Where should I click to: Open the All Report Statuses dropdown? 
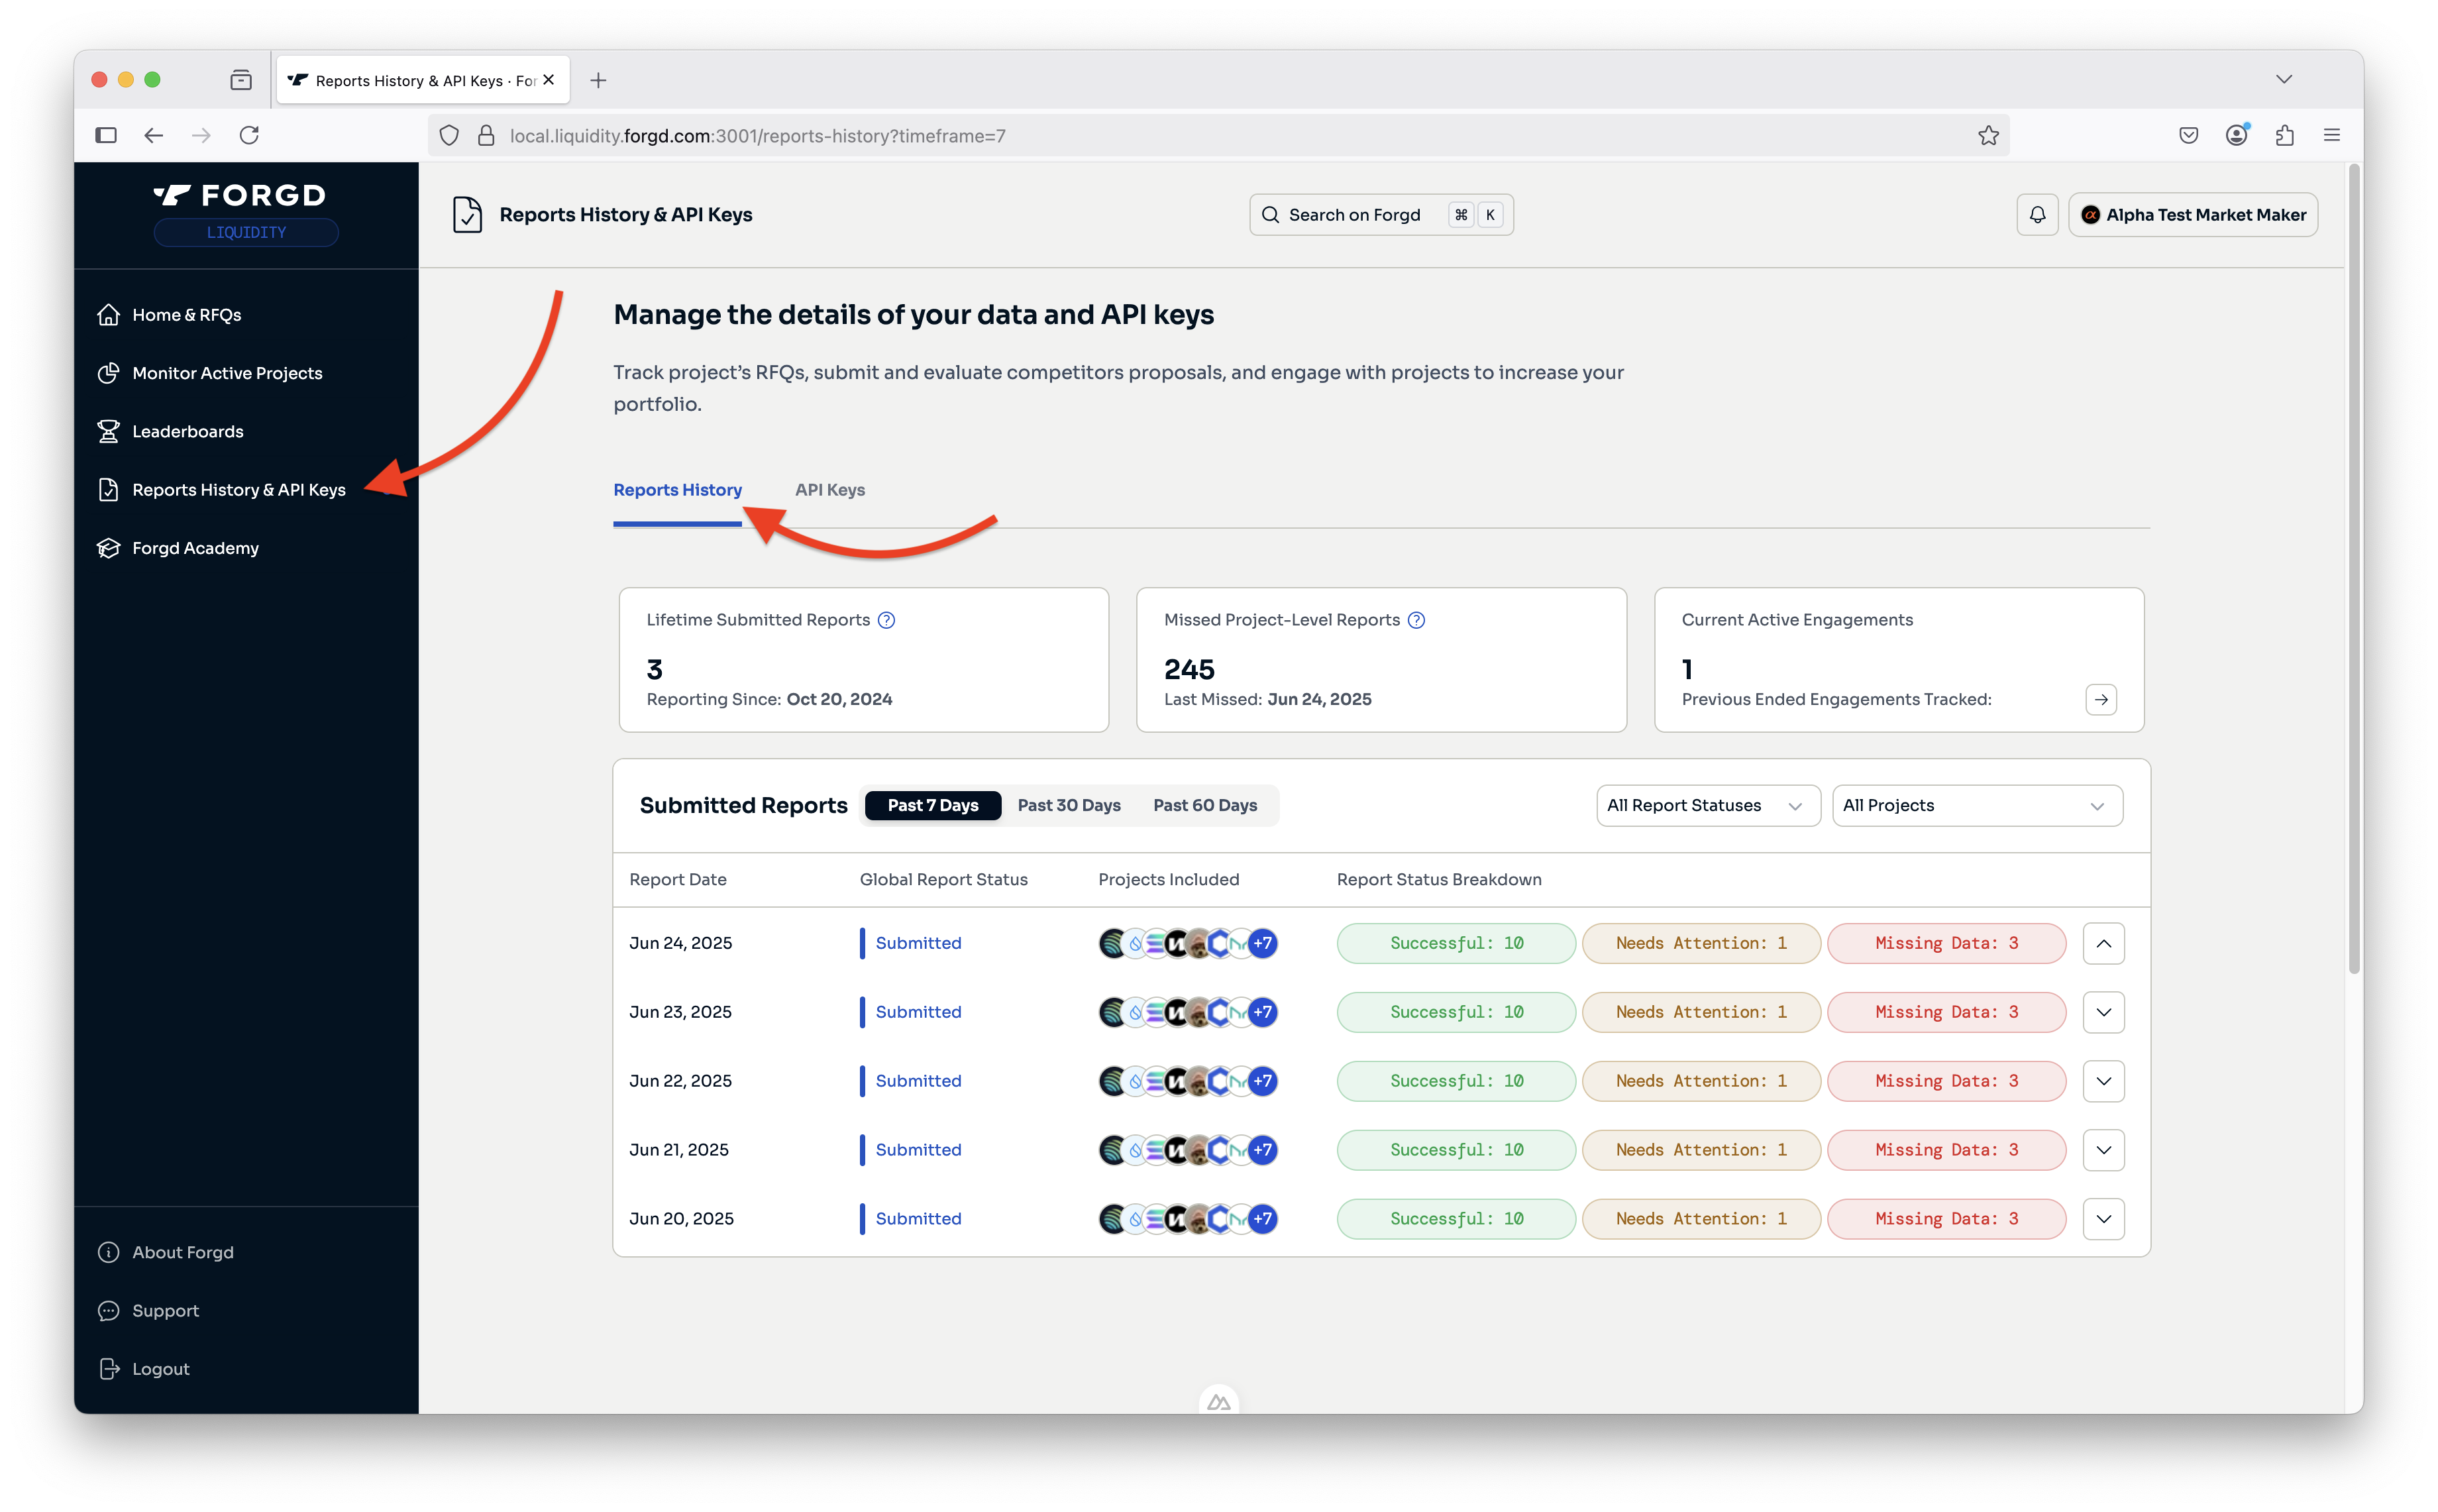(x=1707, y=805)
